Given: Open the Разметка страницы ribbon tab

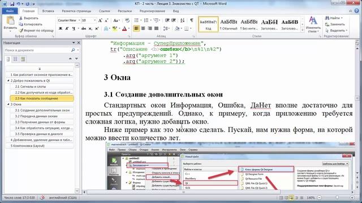Looking at the screenshot, I should click(76, 11).
